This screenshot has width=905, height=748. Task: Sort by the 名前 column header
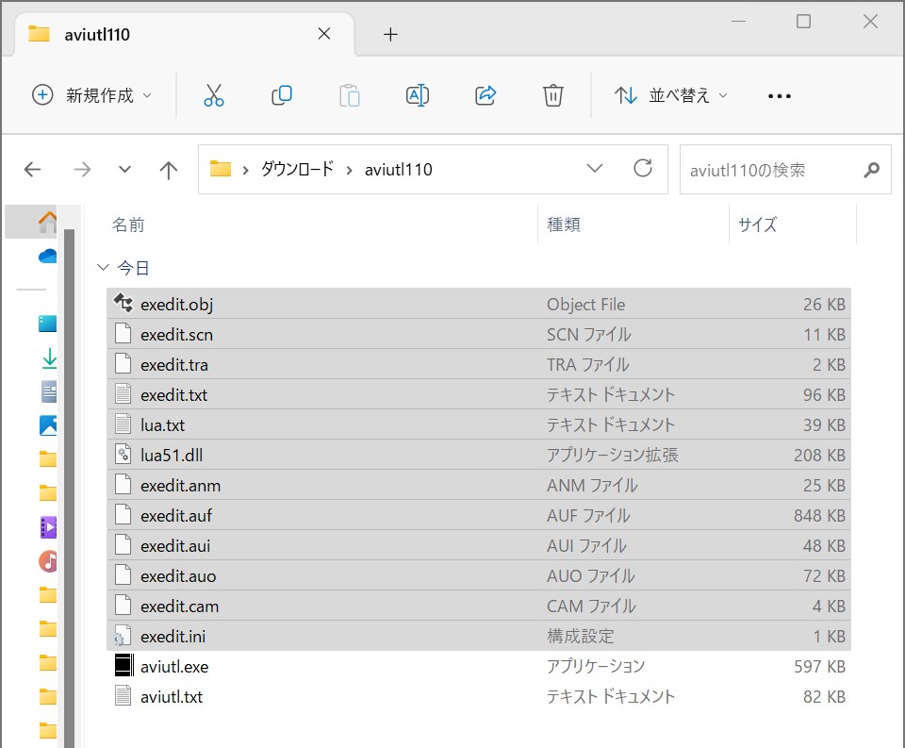[x=128, y=224]
